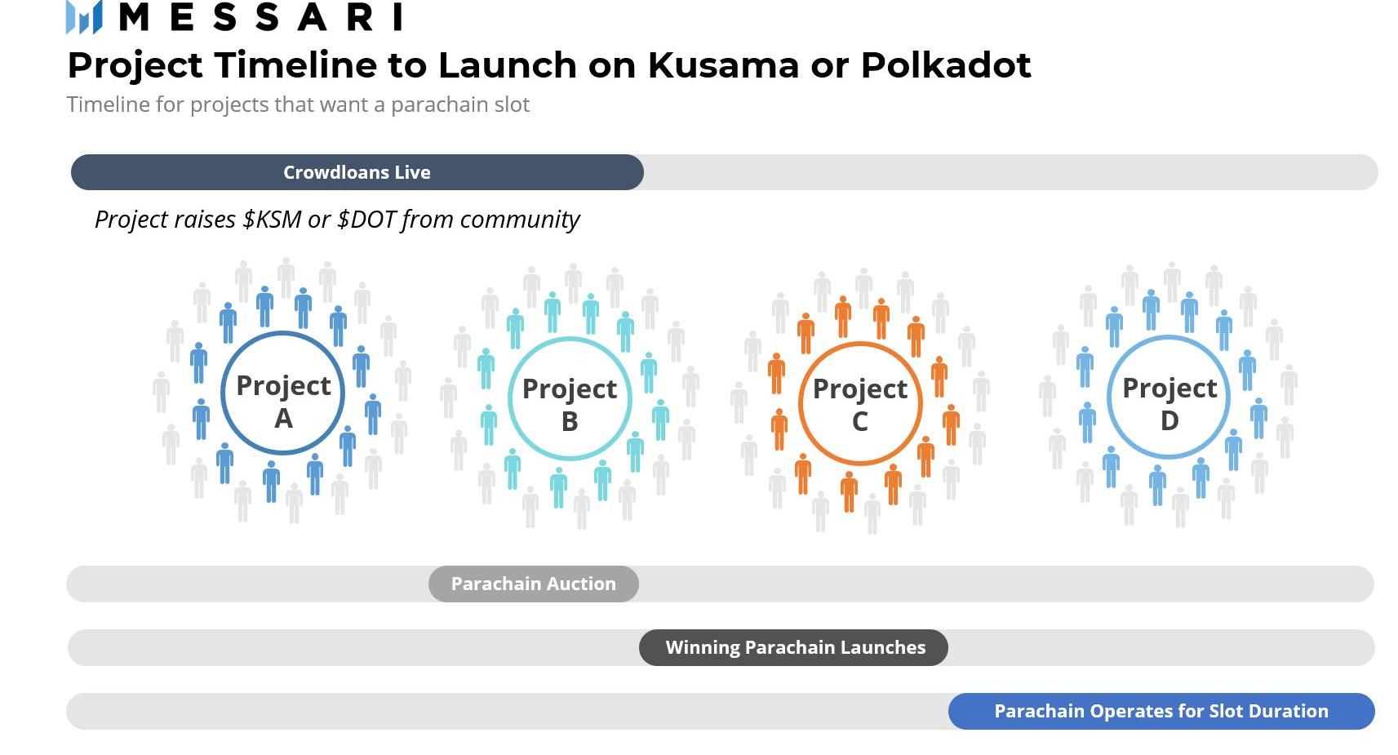This screenshot has height=755, width=1398.
Task: Click the gray track left of Parachain Auction
Action: (x=245, y=584)
